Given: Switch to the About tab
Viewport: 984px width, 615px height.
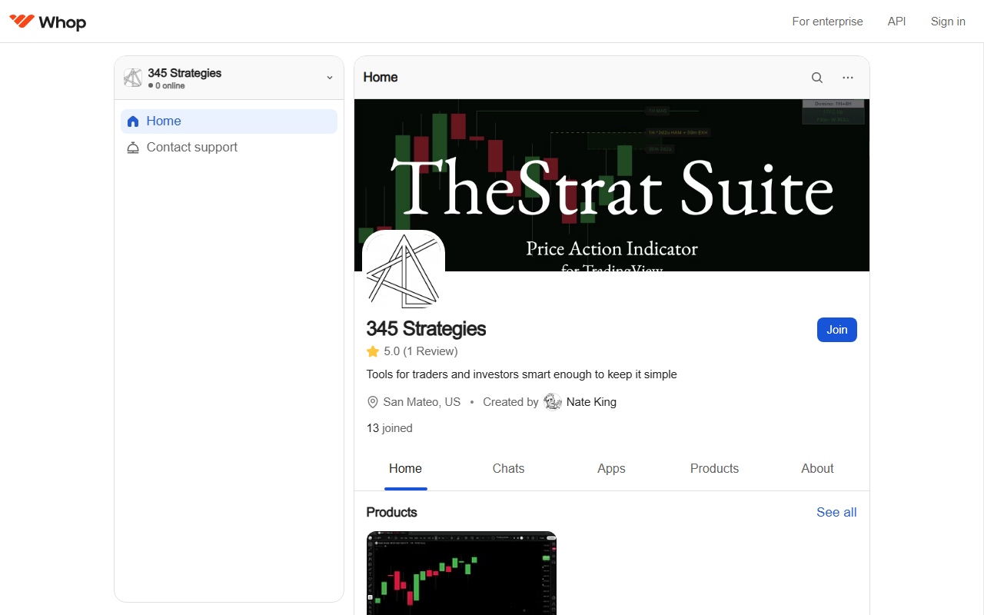Looking at the screenshot, I should pos(817,469).
